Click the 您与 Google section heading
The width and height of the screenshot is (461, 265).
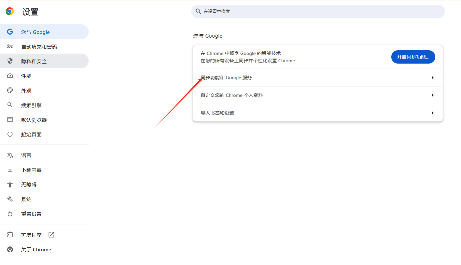[x=208, y=36]
